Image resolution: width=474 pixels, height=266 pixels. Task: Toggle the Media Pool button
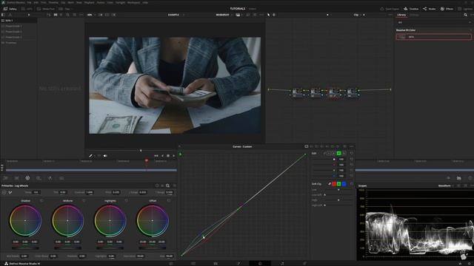[x=46, y=9]
